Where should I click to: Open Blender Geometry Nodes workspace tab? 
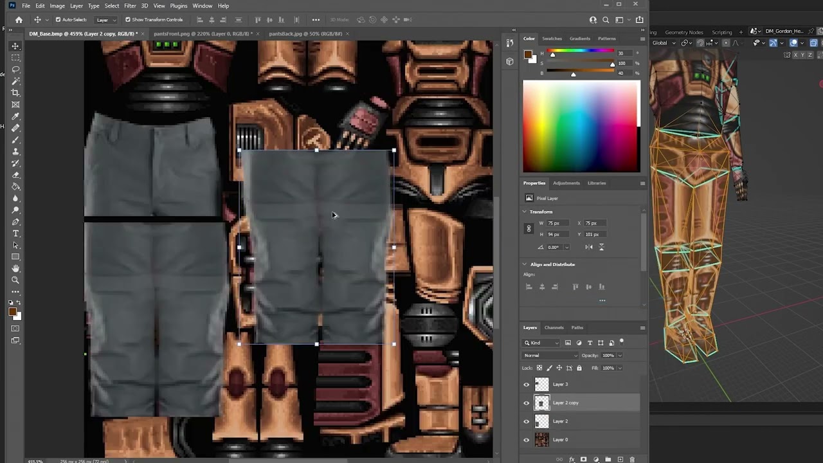tap(684, 32)
